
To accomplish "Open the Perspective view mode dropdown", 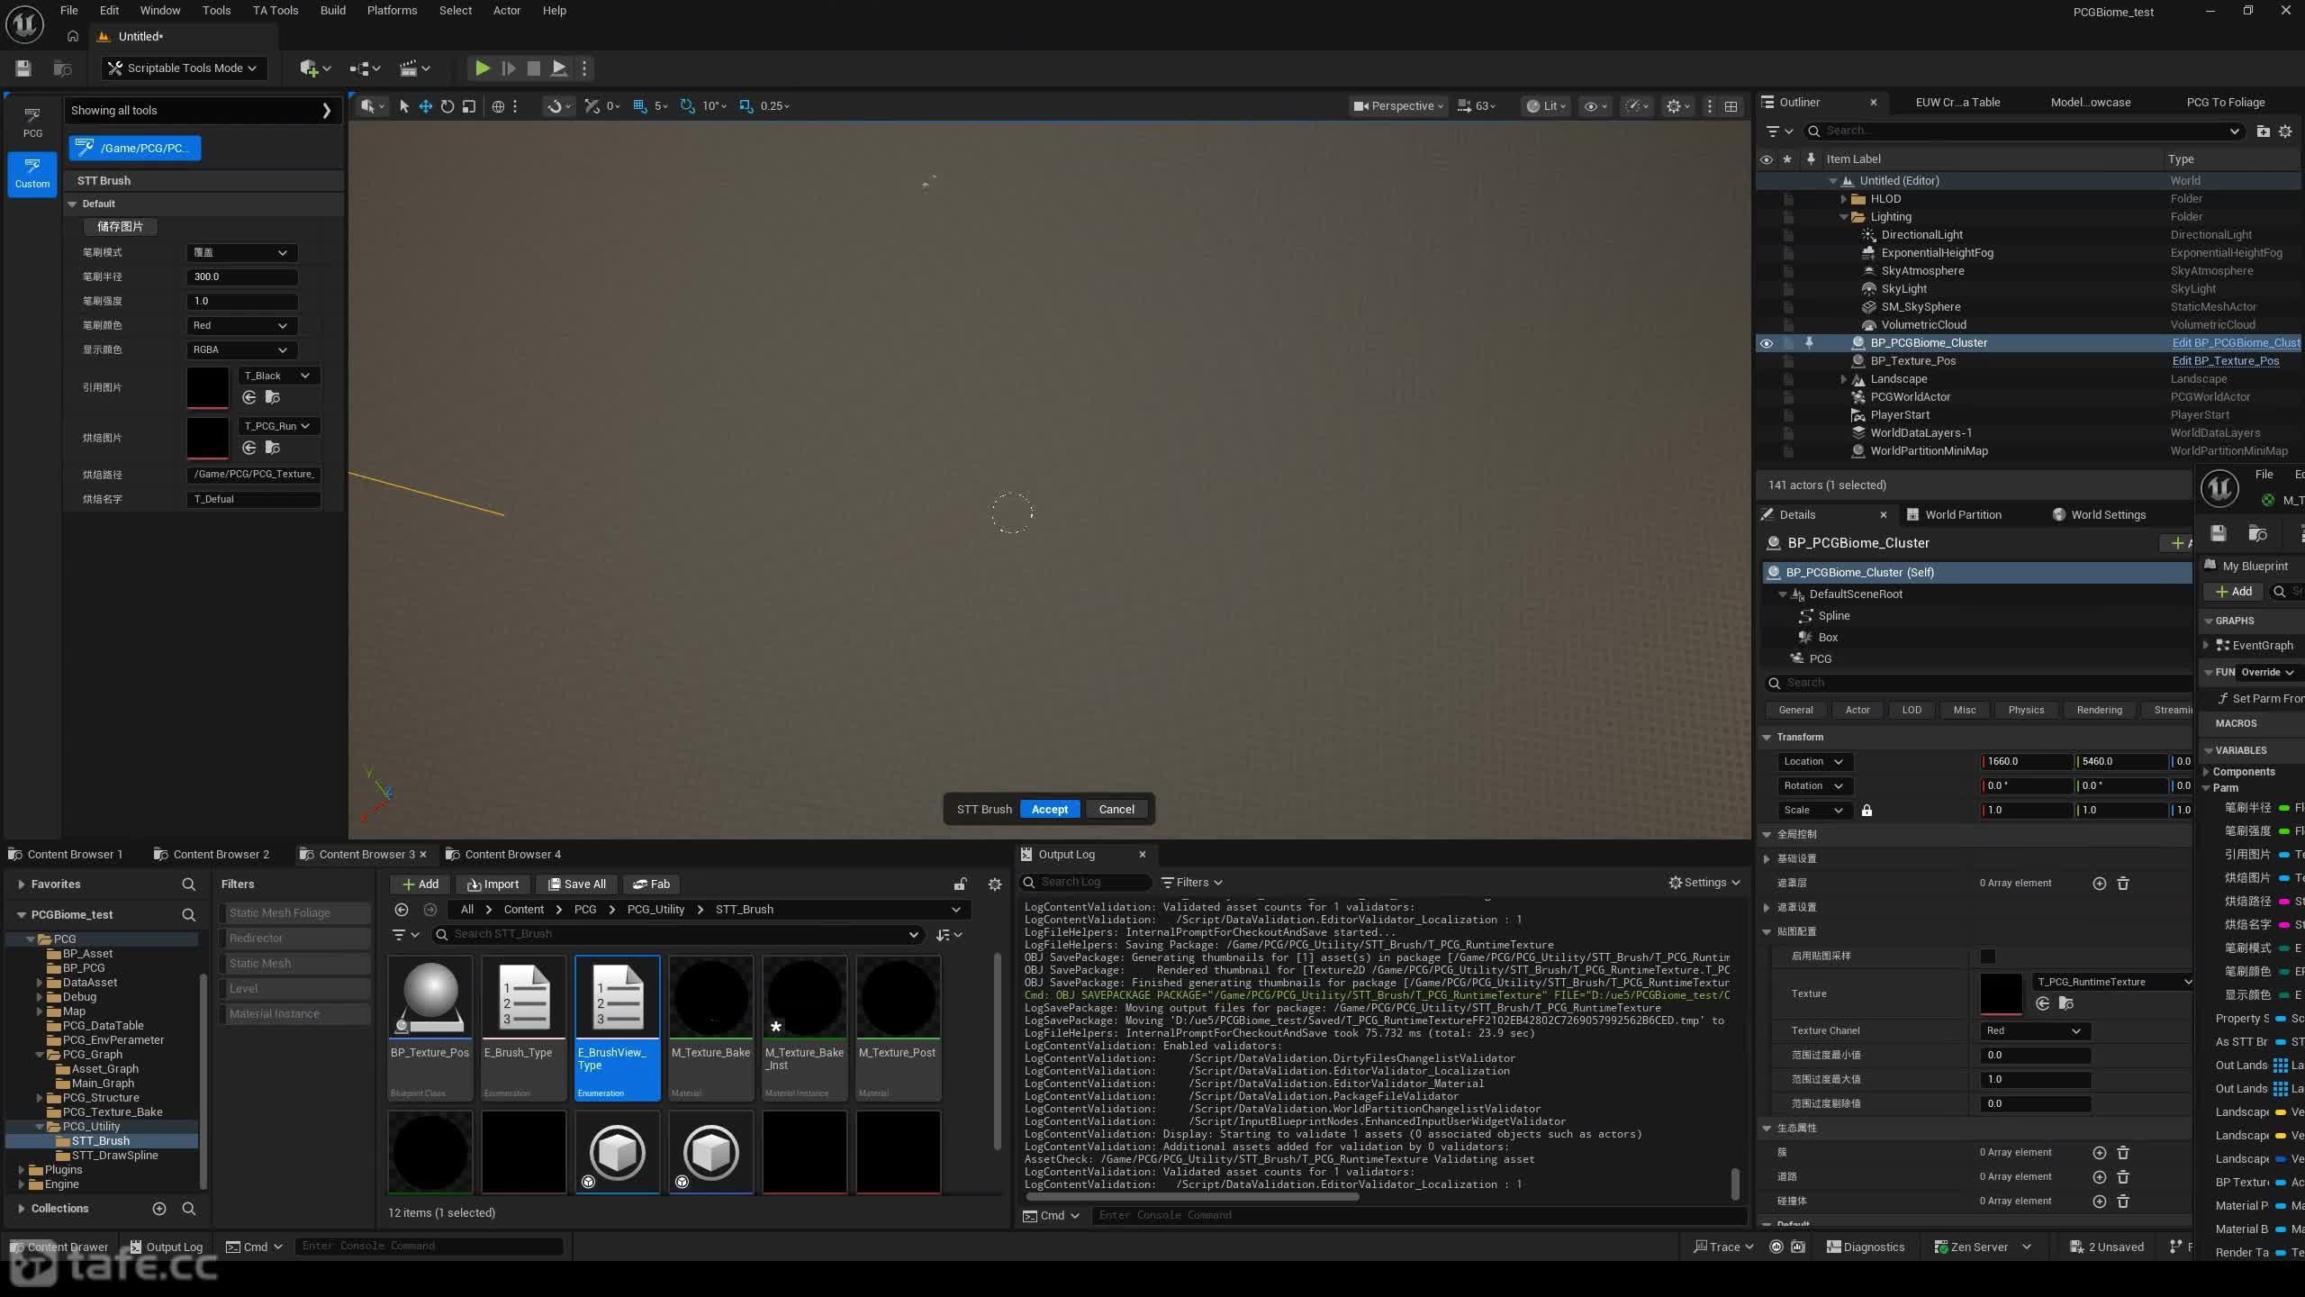I will tap(1397, 106).
